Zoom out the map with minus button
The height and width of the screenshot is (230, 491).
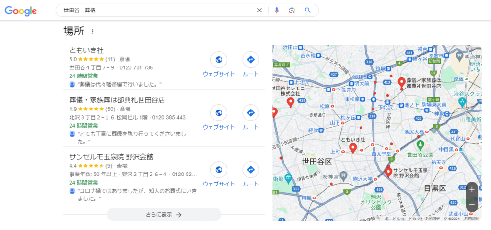point(472,205)
